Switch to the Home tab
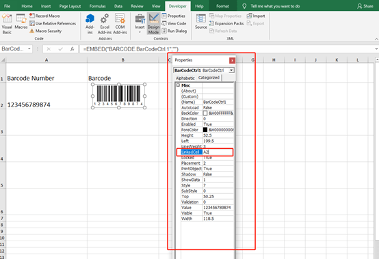The image size is (379, 259). 27,6
